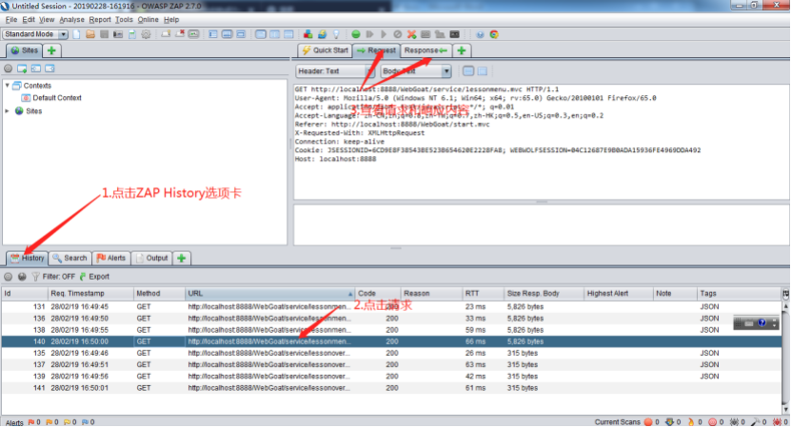Select history row with Id 141
The width and height of the screenshot is (792, 428).
tap(391, 388)
